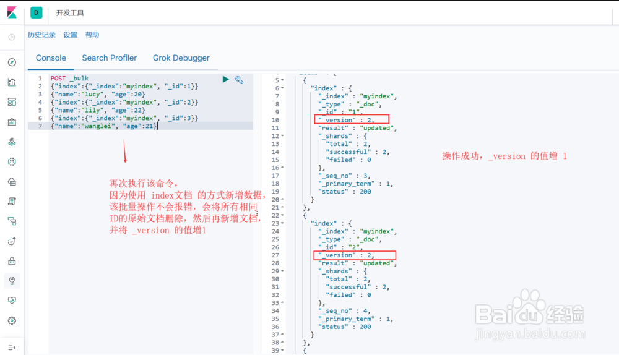Open Uptime icon in sidebar

12,241
